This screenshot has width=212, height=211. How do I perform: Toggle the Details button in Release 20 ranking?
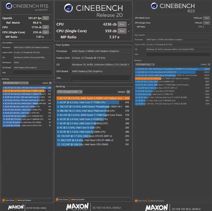click(x=128, y=92)
